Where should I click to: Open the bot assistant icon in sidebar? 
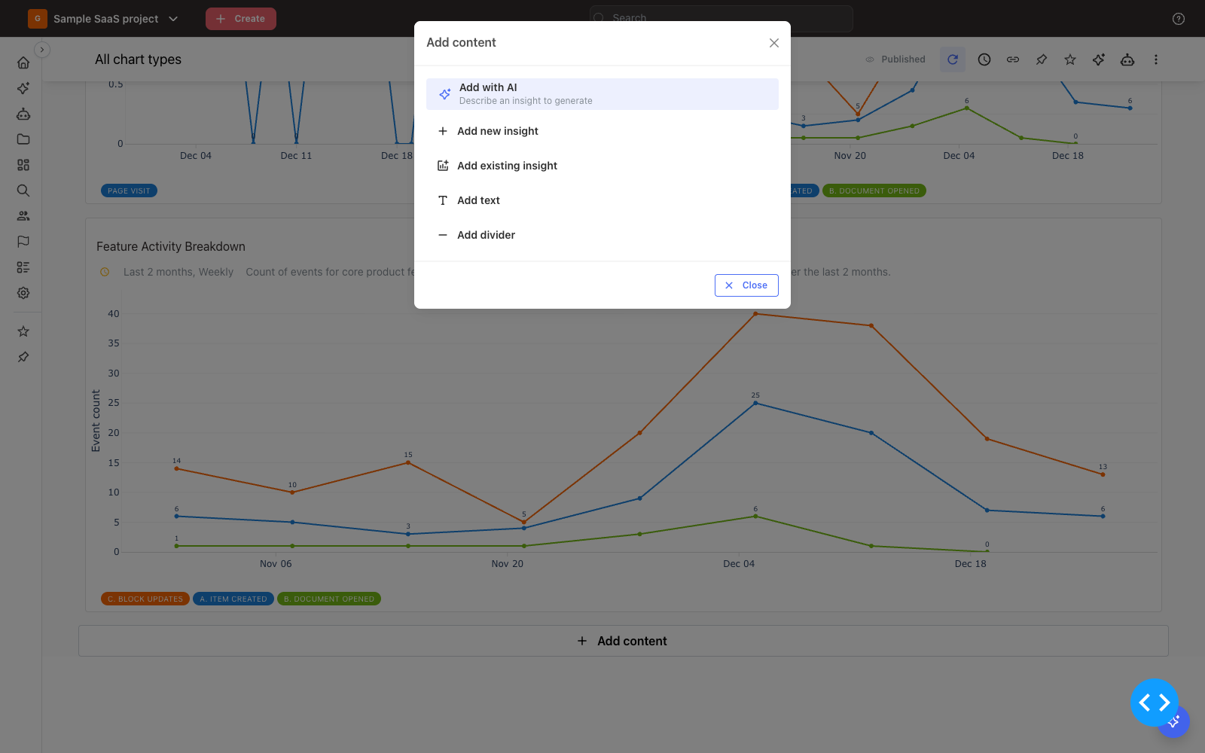point(23,114)
